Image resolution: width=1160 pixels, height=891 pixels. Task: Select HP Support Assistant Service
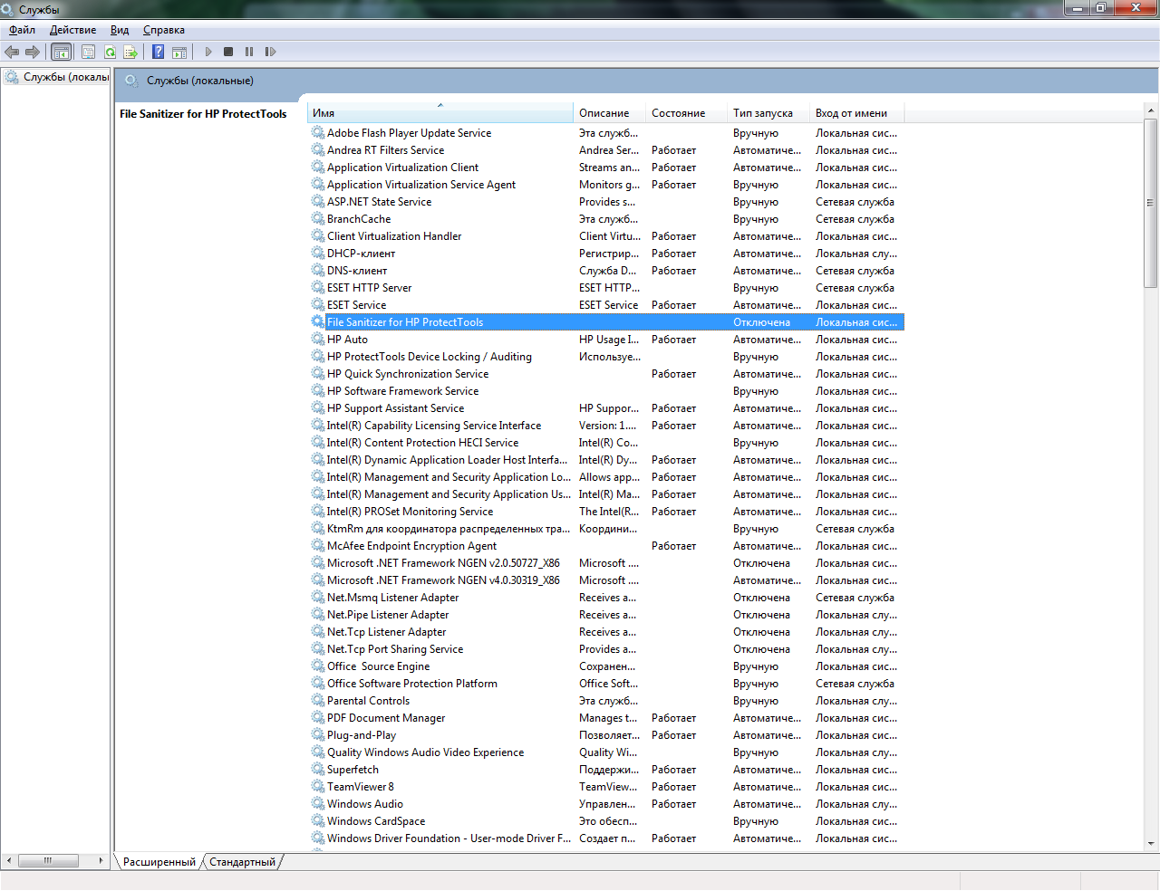(x=606, y=408)
